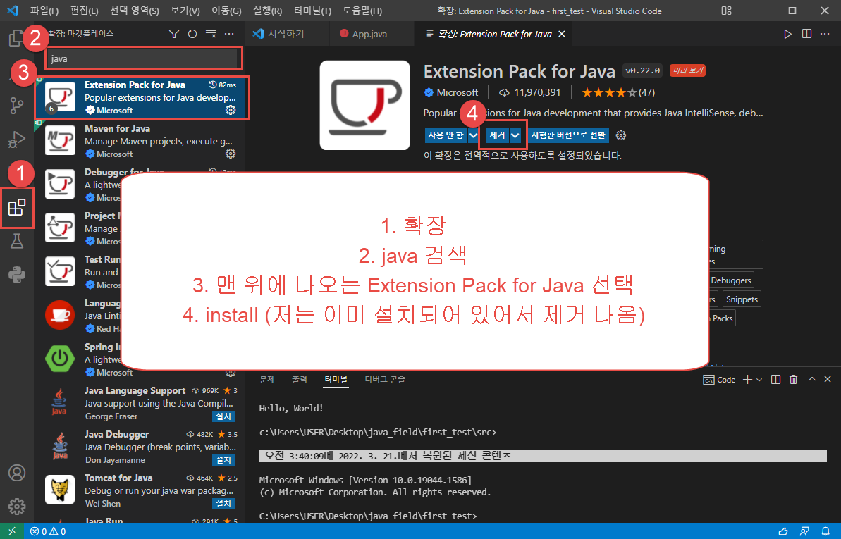Expand the 사용 안 함 dropdown arrow
Image resolution: width=841 pixels, height=539 pixels.
pos(473,135)
